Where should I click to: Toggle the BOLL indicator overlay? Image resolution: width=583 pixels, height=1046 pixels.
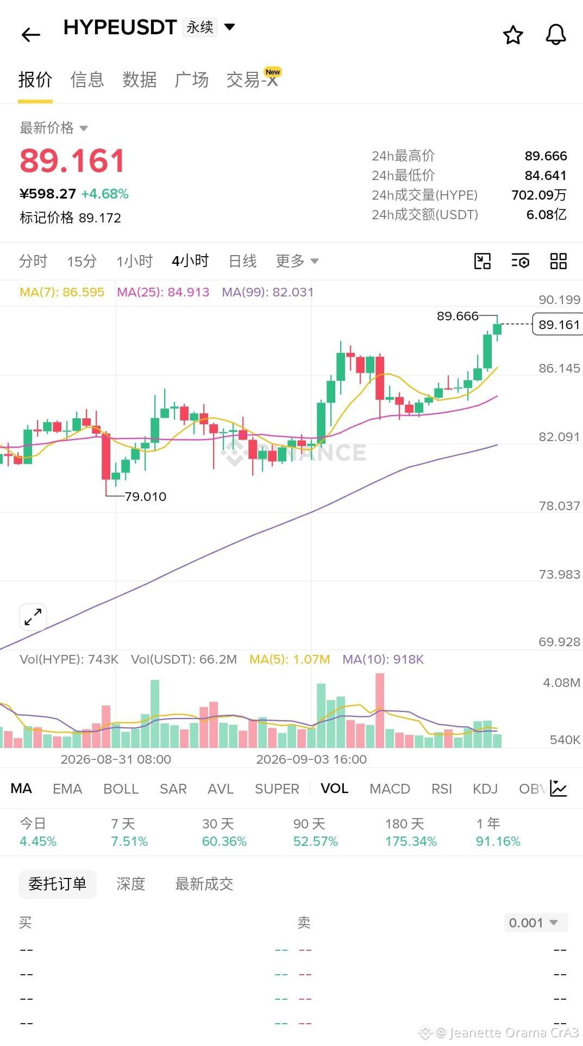coord(121,789)
